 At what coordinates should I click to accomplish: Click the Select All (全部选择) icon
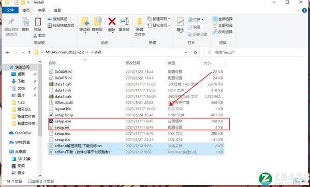(x=215, y=19)
